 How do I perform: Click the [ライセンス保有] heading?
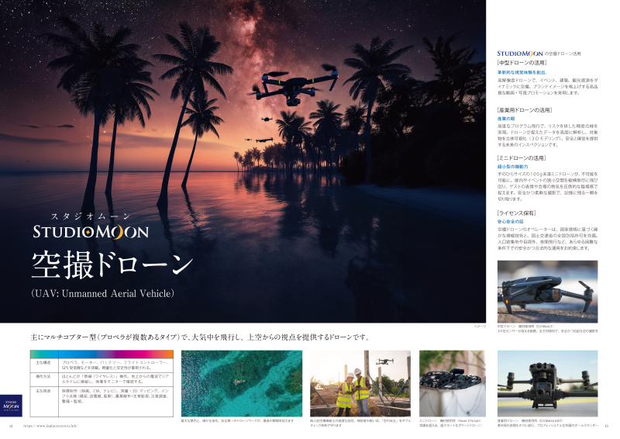click(516, 213)
